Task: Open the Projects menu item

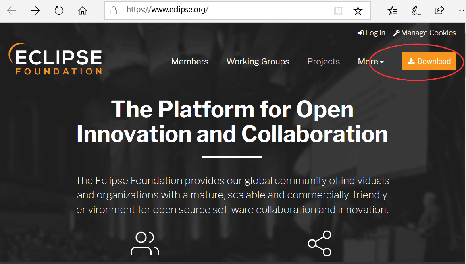Action: click(x=324, y=62)
